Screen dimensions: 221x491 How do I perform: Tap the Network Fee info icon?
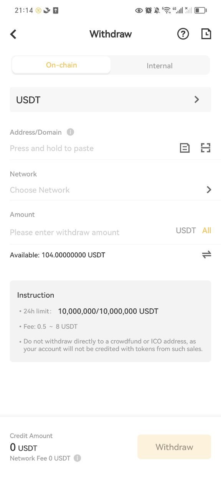[x=77, y=458]
